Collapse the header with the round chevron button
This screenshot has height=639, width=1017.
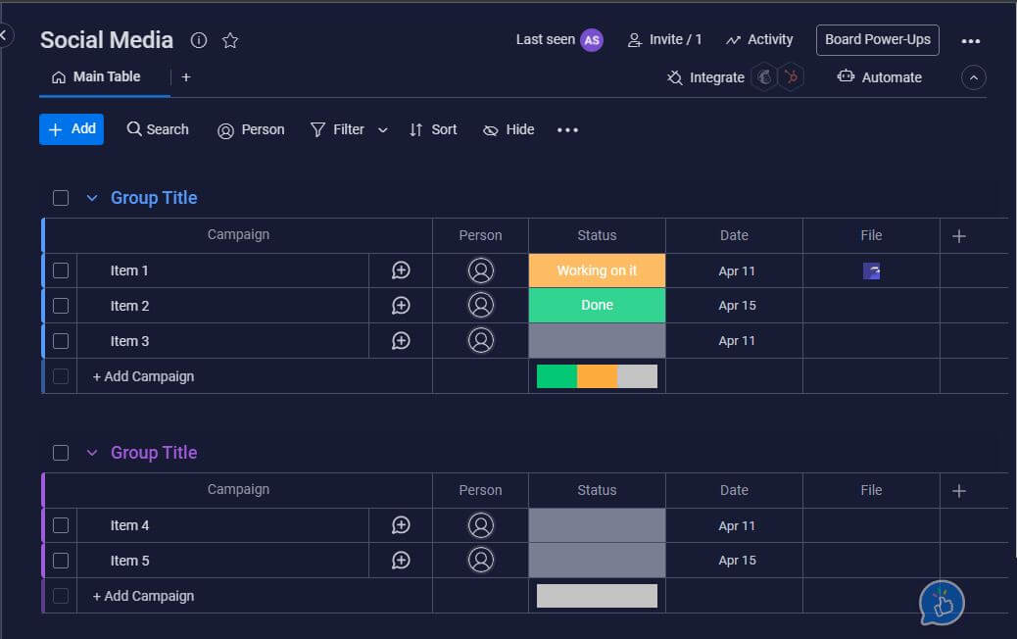click(x=973, y=77)
